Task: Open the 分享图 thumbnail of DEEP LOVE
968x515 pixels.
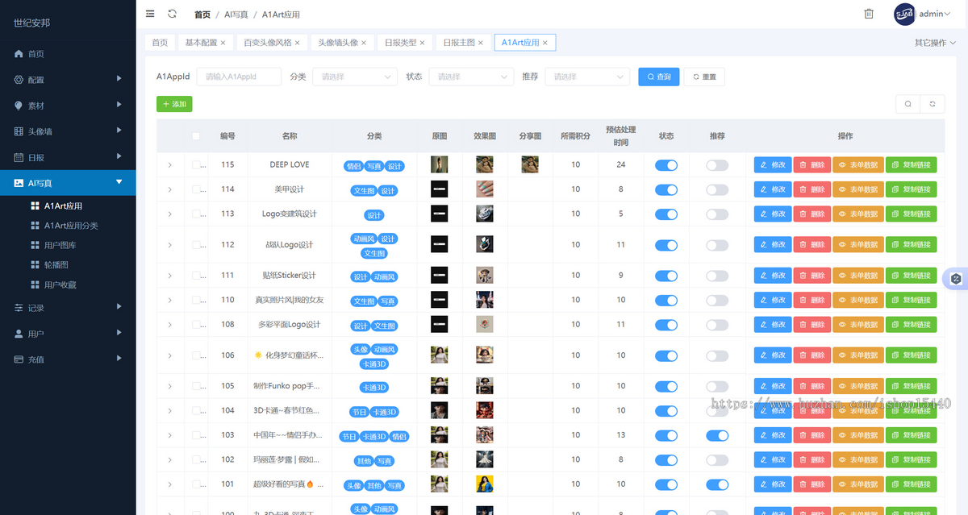Action: coord(530,164)
